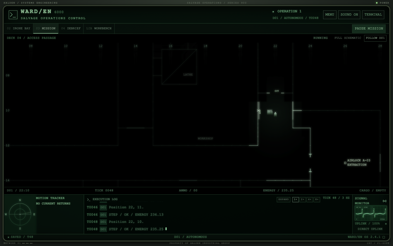Click NO CURRENT RETURNS tracker text
The height and width of the screenshot is (246, 393).
53,204
